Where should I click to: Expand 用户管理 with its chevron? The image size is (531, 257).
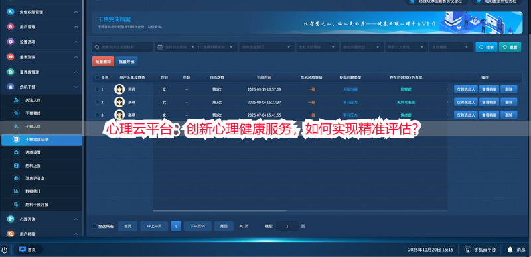(76, 26)
